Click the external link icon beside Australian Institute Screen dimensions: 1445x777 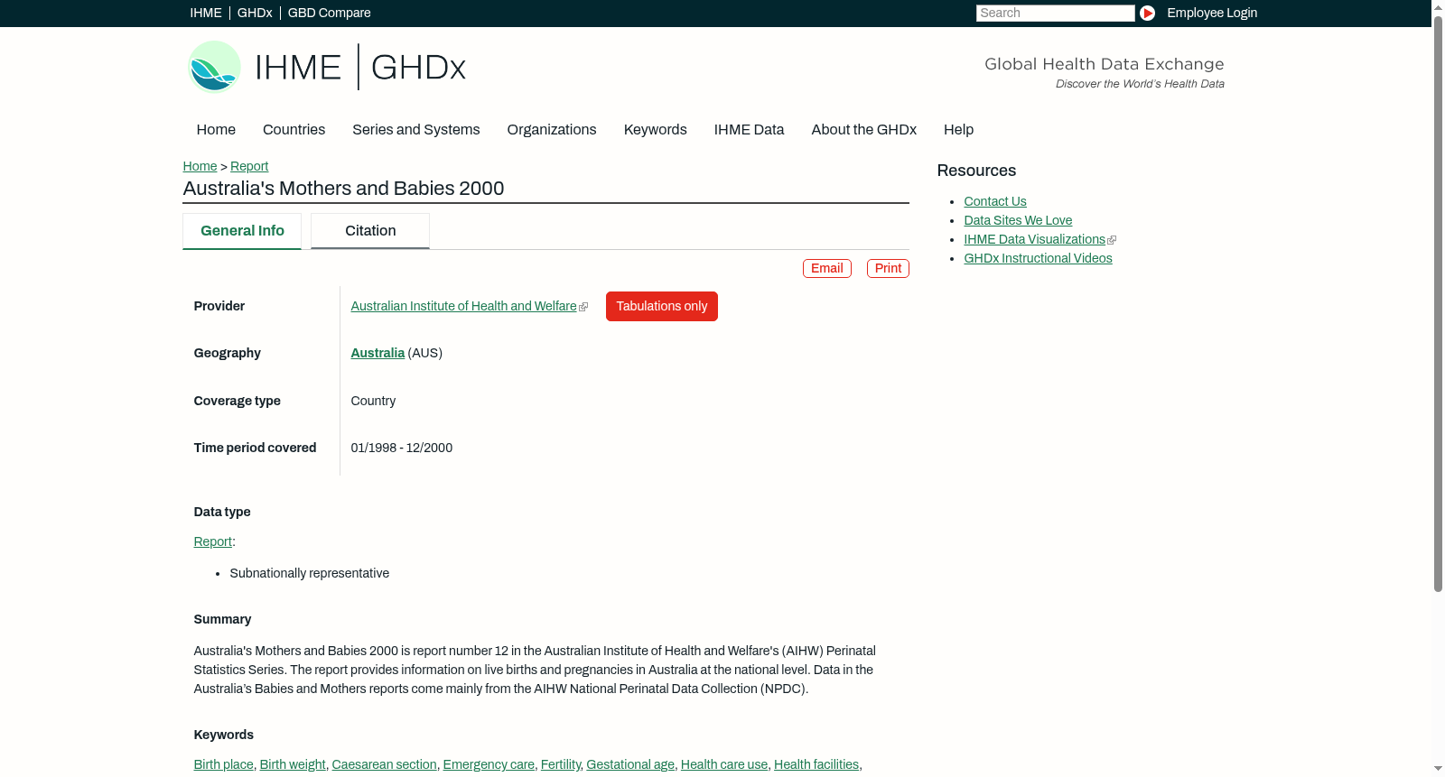pos(583,307)
